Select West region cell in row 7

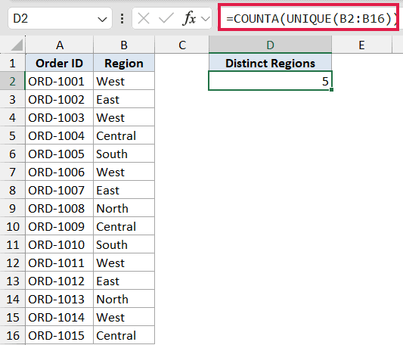pyautogui.click(x=124, y=172)
